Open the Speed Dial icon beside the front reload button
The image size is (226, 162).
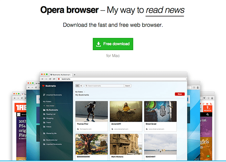pyautogui.click(x=54, y=79)
